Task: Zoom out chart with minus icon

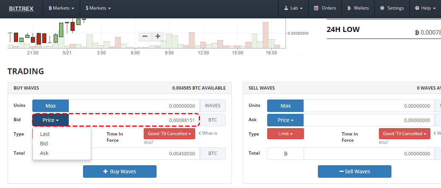Action: pos(145,36)
